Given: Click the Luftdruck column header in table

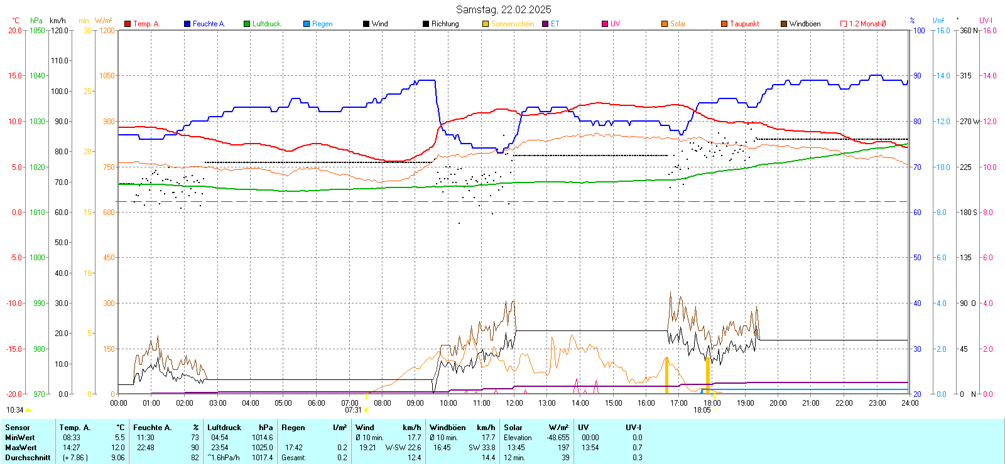Looking at the screenshot, I should pos(224,428).
